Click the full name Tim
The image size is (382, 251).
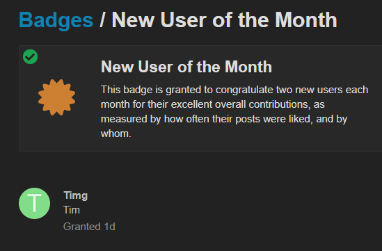coord(72,210)
